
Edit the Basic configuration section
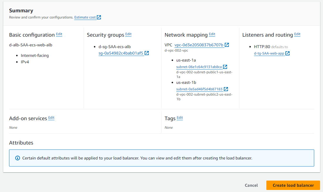59,34
